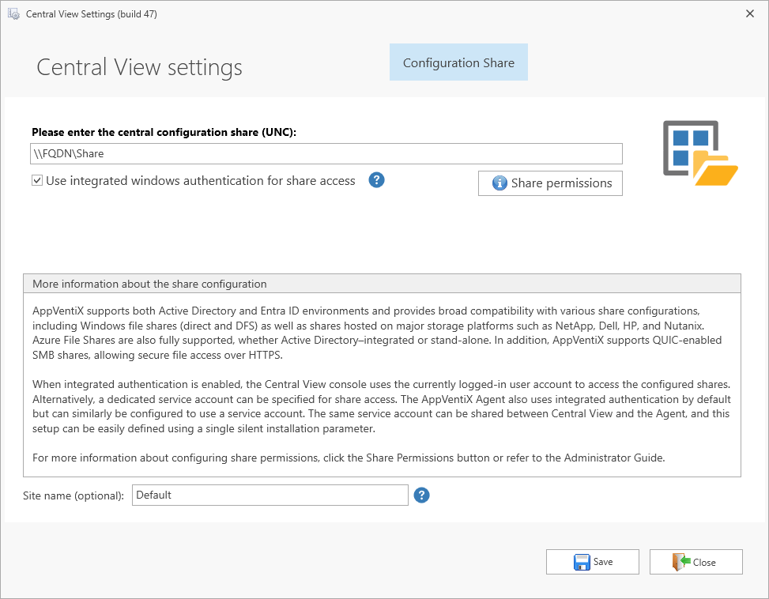Click the help icon beside integrated authentication

[x=376, y=180]
